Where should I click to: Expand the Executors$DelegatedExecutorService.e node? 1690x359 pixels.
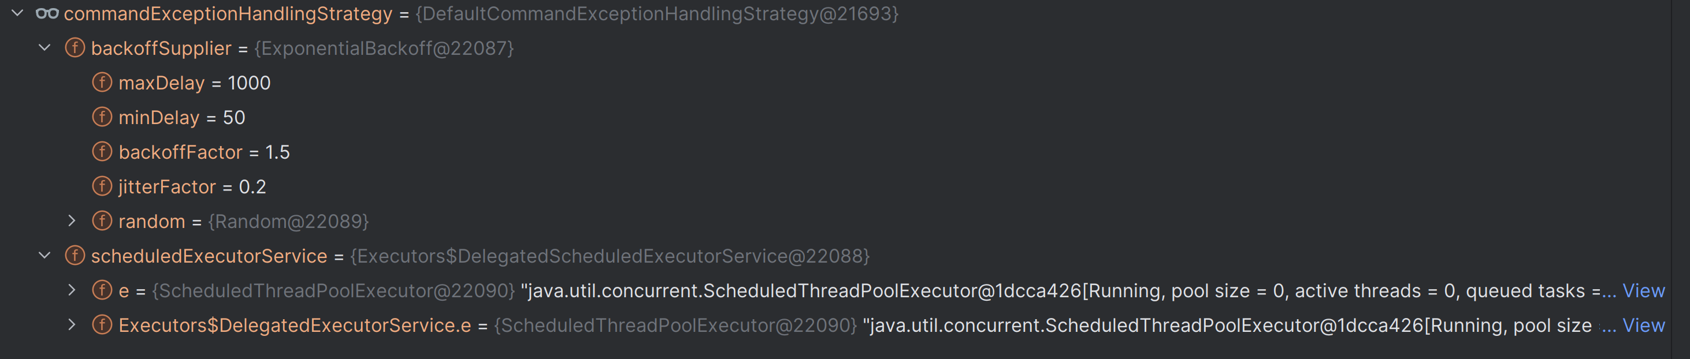[72, 325]
